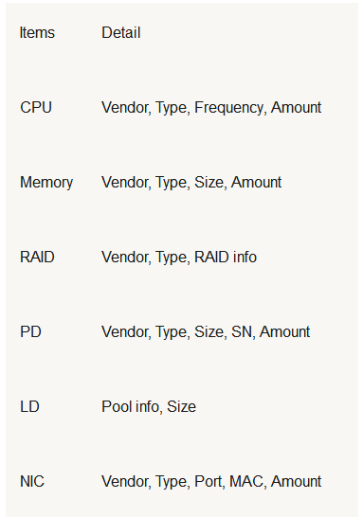Select the CPU row label

point(36,108)
